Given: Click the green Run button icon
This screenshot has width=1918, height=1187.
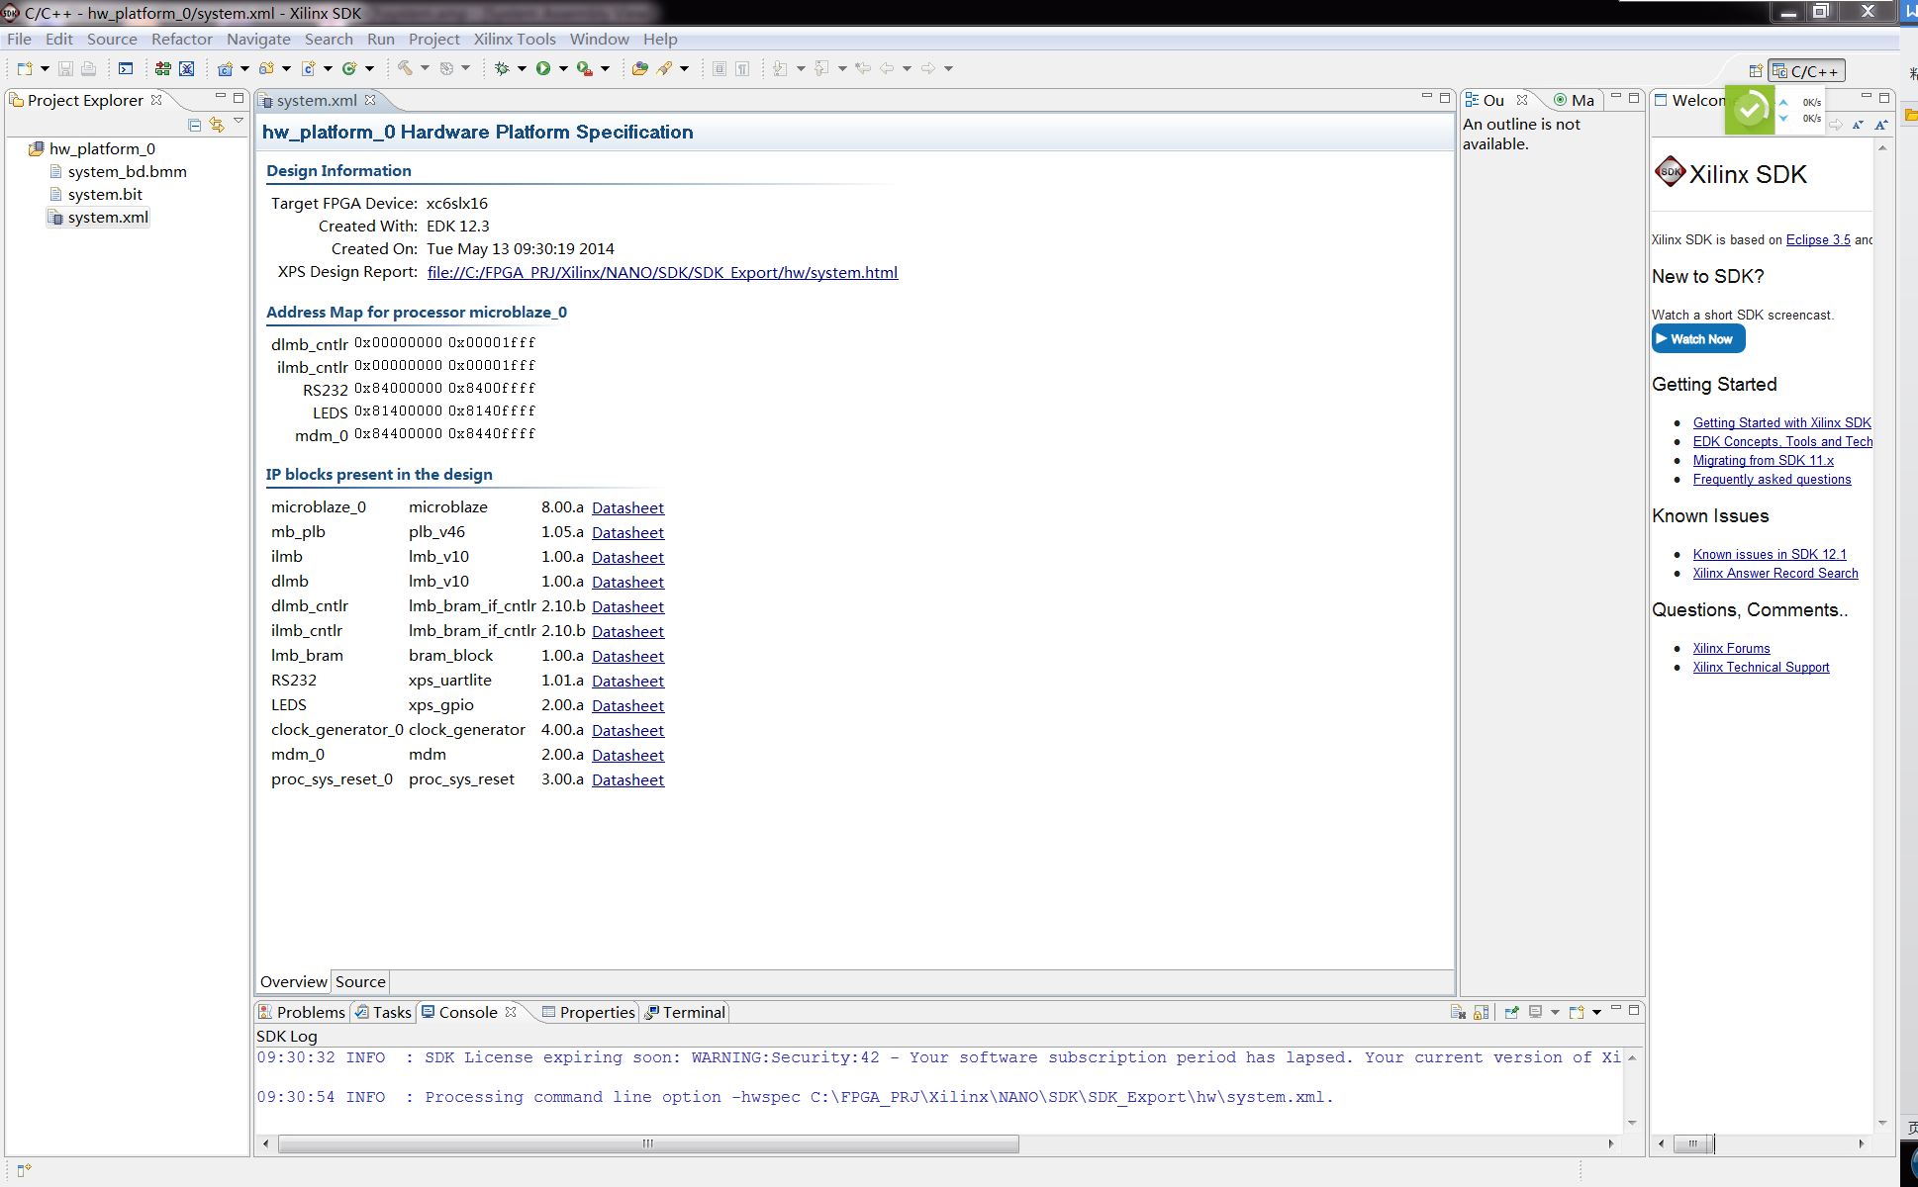Looking at the screenshot, I should [542, 68].
